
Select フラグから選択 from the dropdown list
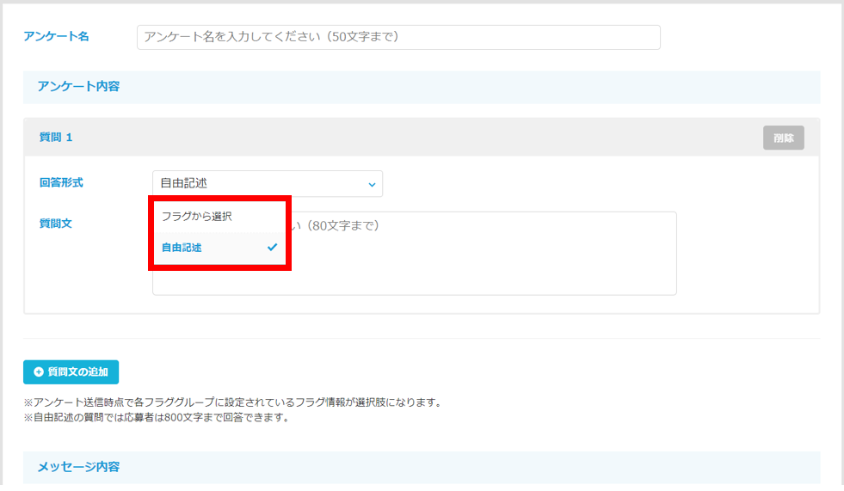(x=197, y=217)
